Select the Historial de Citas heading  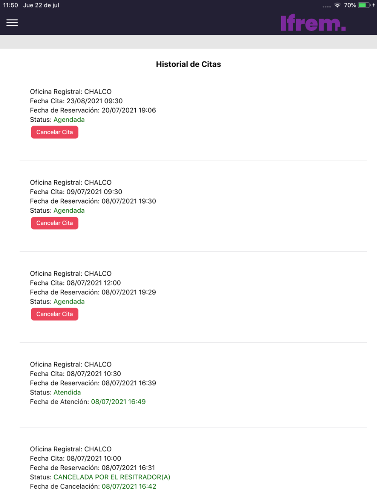pyautogui.click(x=188, y=64)
